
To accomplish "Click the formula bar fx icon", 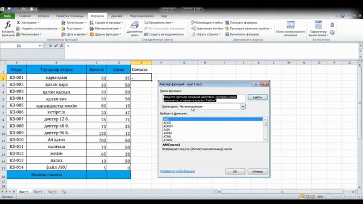I will click(61, 46).
